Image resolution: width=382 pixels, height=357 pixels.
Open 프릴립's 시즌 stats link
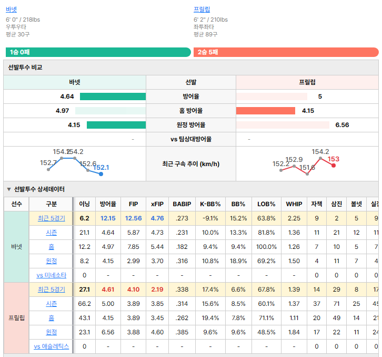(52, 304)
